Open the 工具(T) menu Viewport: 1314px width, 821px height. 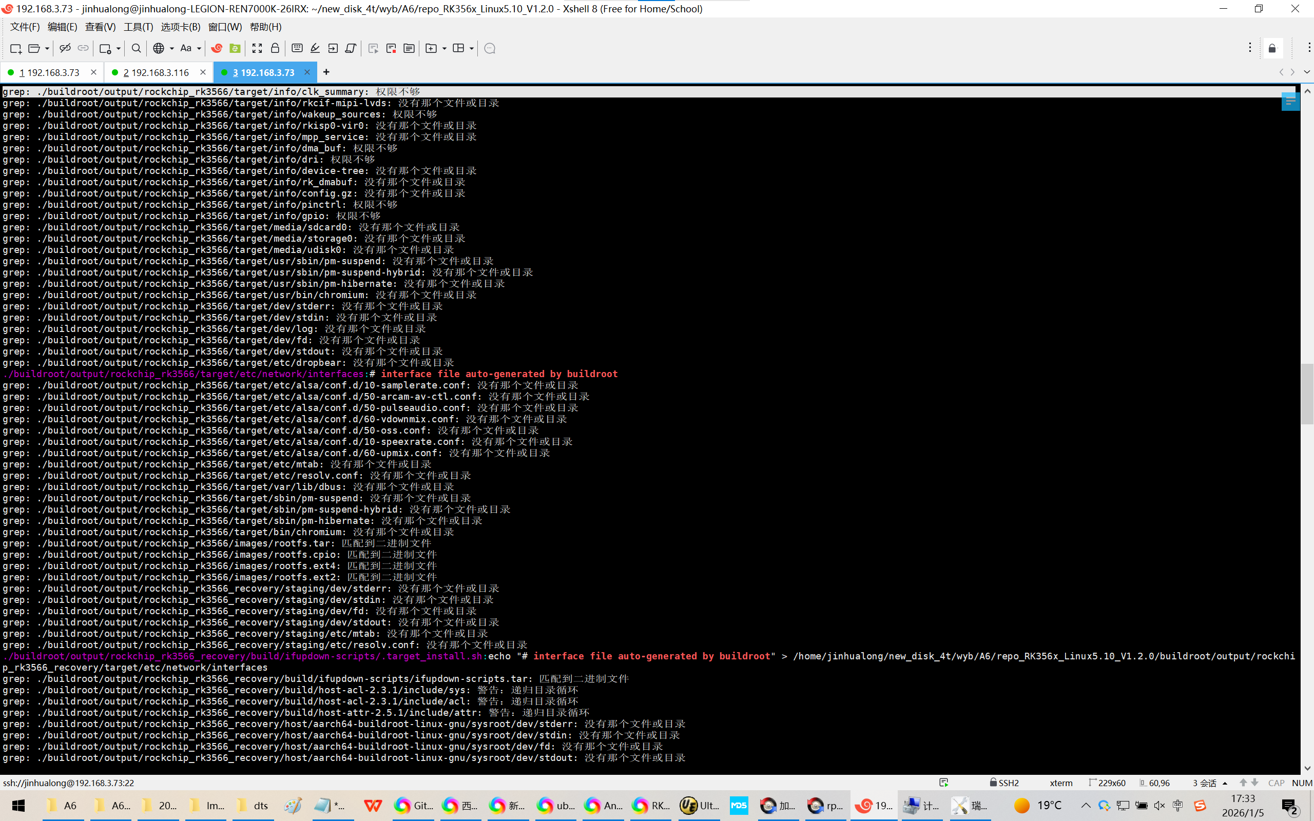tap(138, 27)
